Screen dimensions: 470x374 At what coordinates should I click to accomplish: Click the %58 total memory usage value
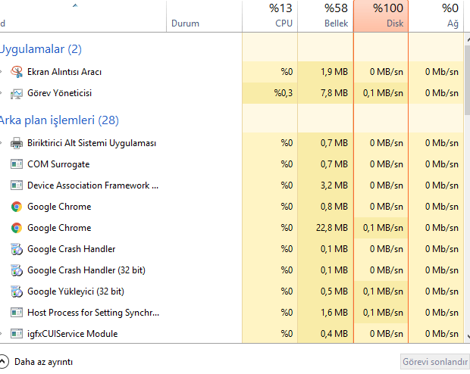[336, 8]
